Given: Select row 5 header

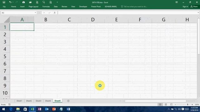Looking at the screenshot, I should (5, 56).
